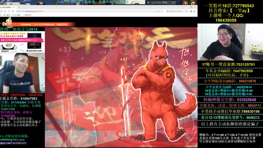This screenshot has width=263, height=148.
Task: Close the current browser tab
Action: [15, 7]
